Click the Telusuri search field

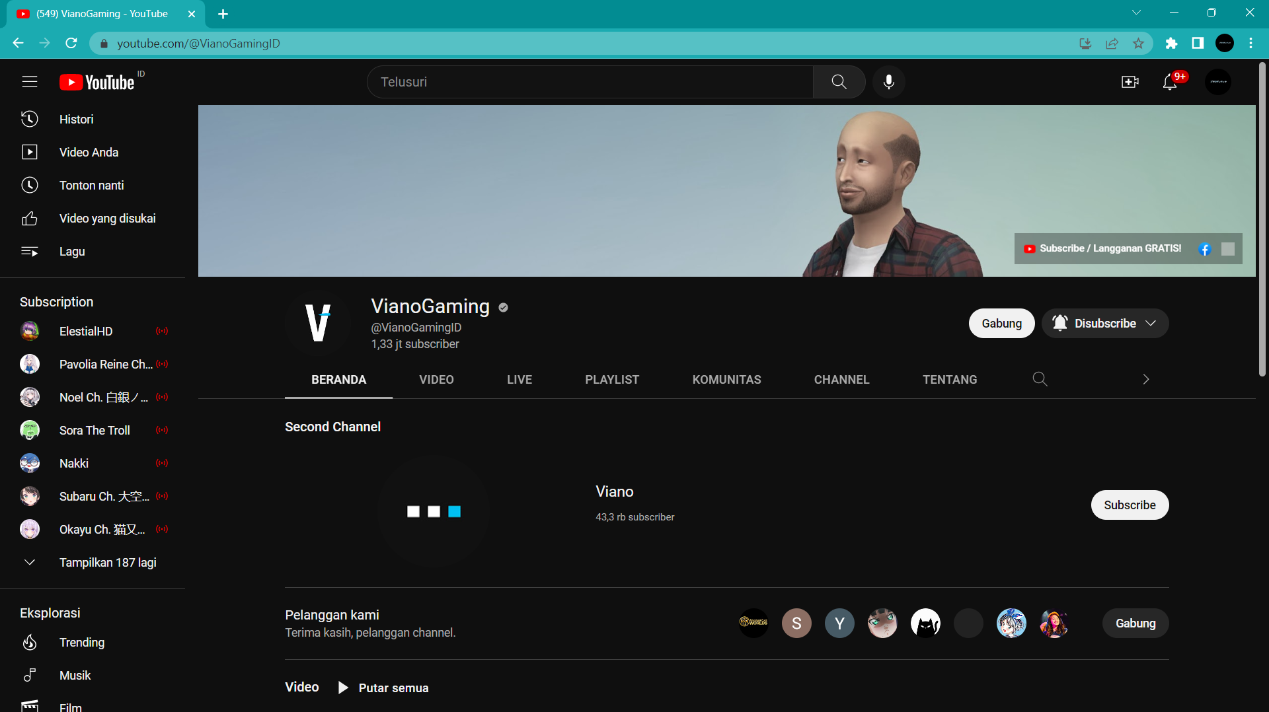[x=590, y=82]
